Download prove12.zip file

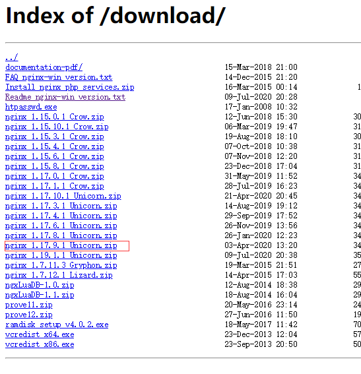pos(29,315)
